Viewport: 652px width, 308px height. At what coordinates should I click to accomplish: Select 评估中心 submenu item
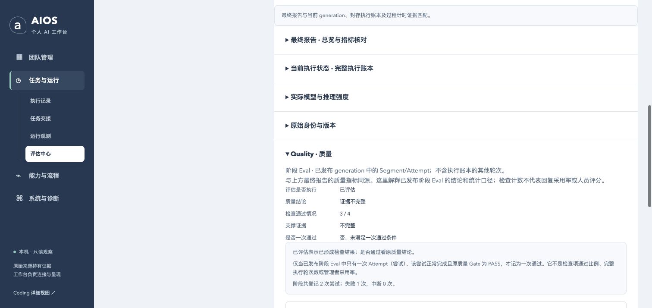point(55,154)
